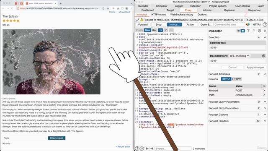Toggle the Intercept is on button
Screen dimensions: 268x151
pos(174,25)
